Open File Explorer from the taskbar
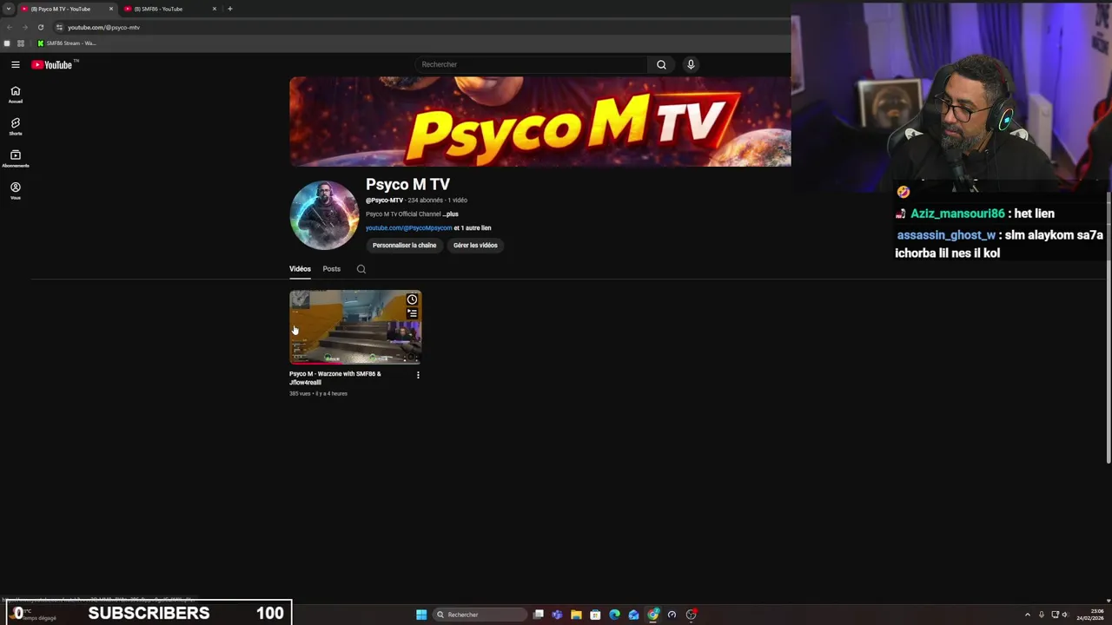The image size is (1112, 625). tap(576, 615)
